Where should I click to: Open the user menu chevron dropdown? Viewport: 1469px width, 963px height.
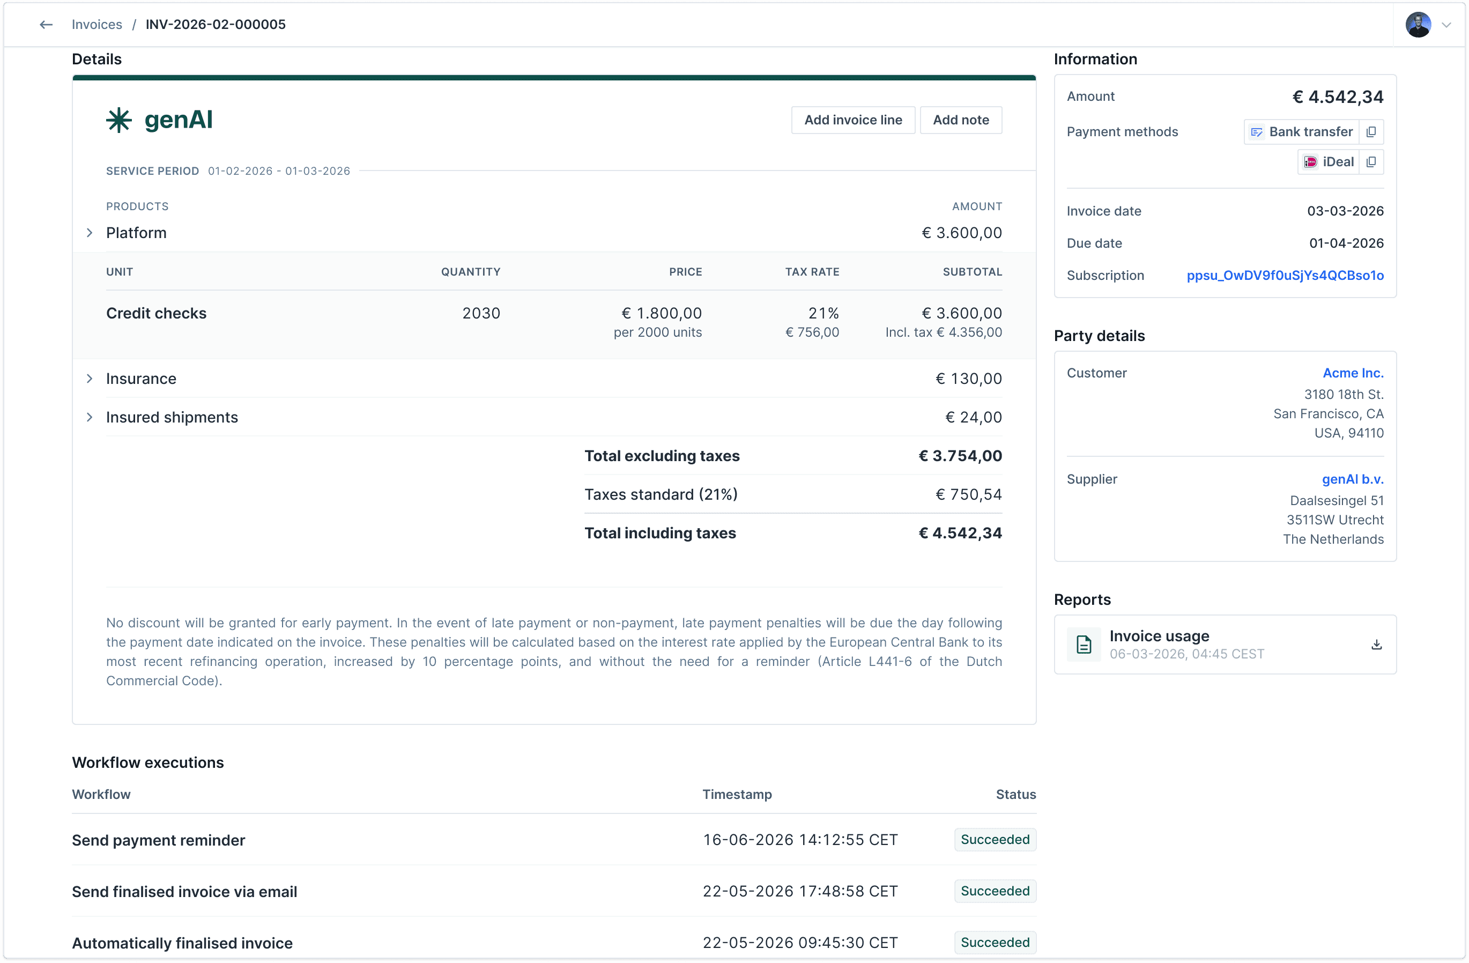pyautogui.click(x=1446, y=25)
